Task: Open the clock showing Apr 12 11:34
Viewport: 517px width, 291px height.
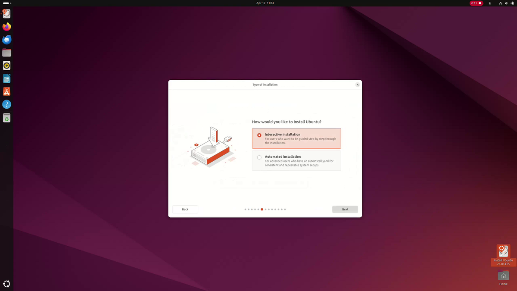Action: (265, 3)
